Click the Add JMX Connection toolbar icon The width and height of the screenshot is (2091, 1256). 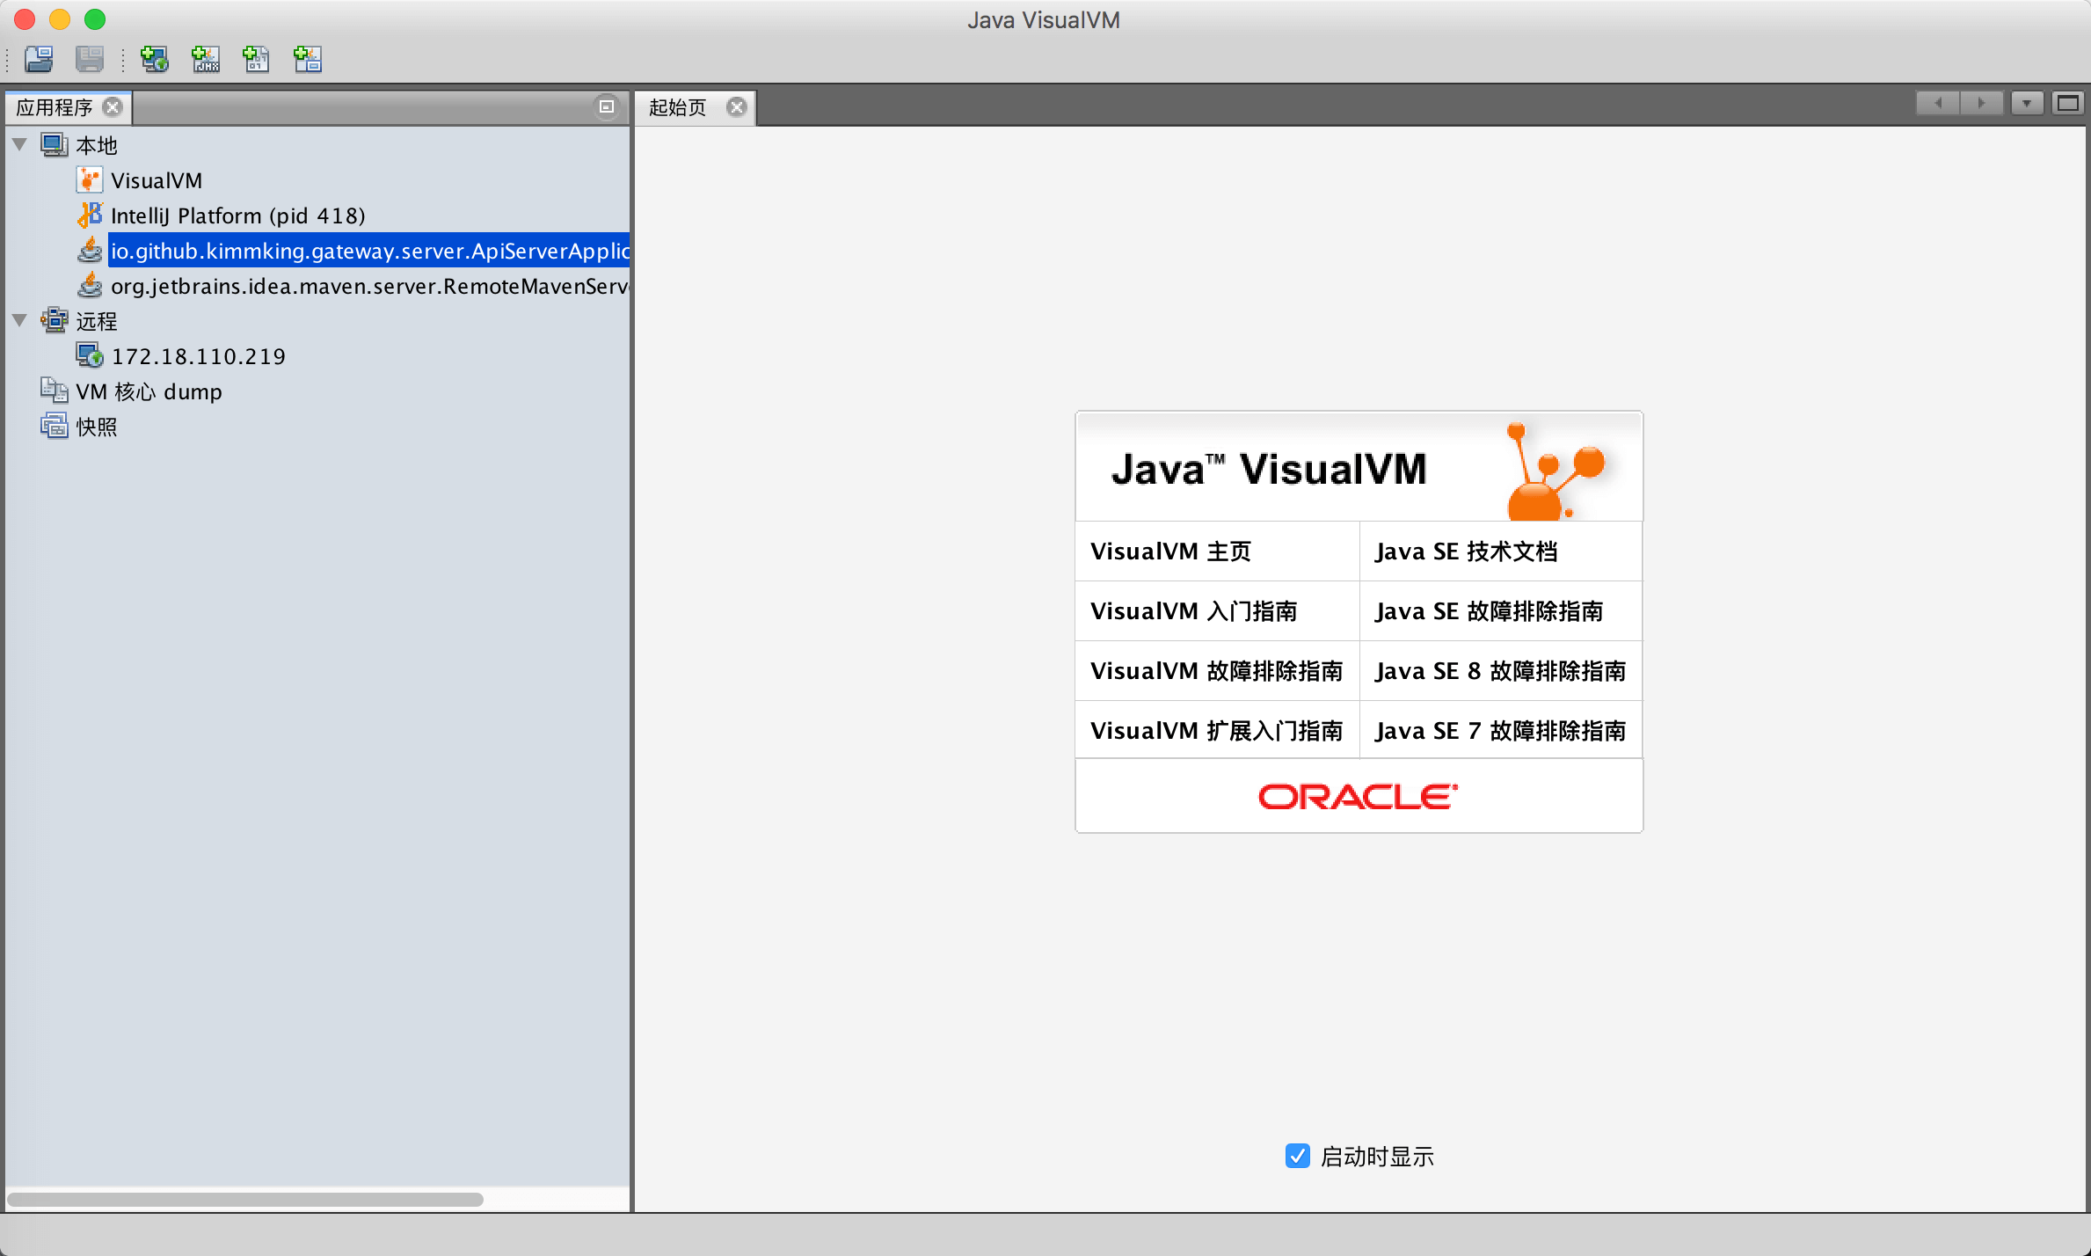pos(206,59)
